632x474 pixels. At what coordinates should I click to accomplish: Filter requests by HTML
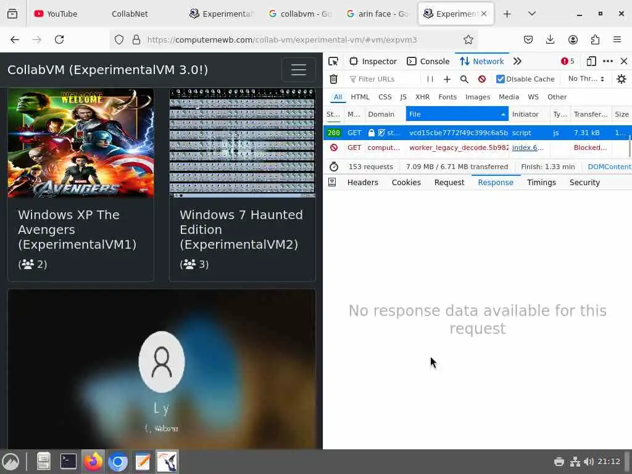[x=360, y=97]
